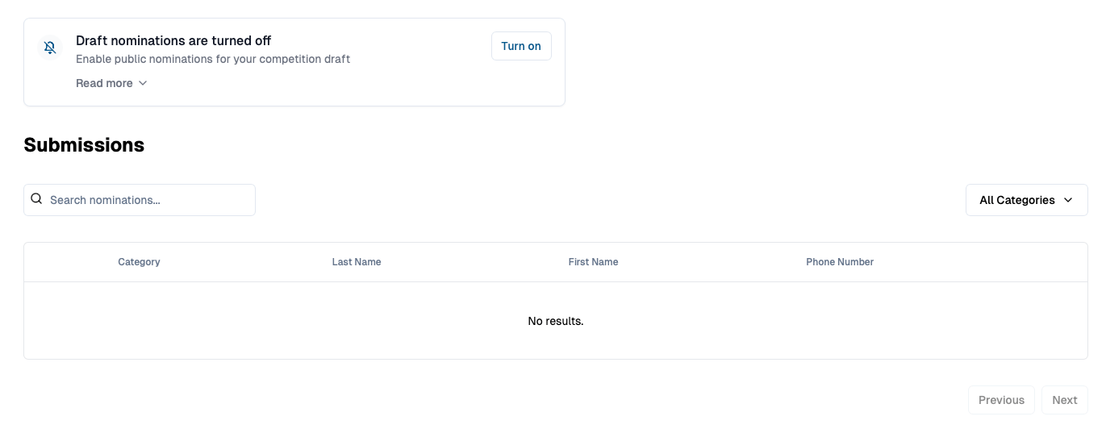This screenshot has width=1106, height=429.
Task: Go to the Previous page
Action: (1001, 400)
